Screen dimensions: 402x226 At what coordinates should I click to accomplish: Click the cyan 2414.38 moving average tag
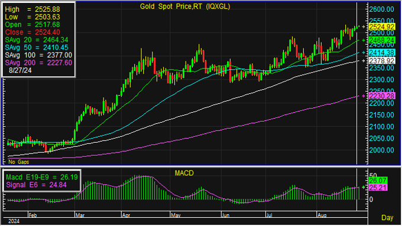point(382,53)
